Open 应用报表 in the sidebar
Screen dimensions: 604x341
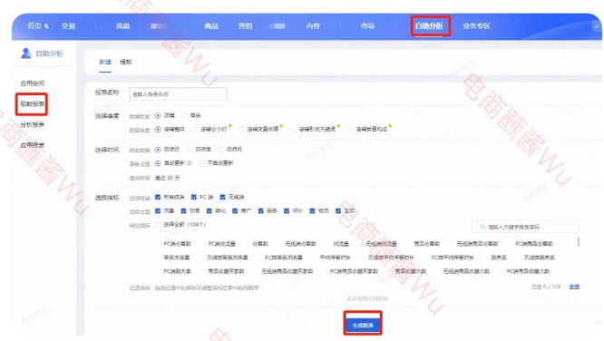click(x=33, y=145)
